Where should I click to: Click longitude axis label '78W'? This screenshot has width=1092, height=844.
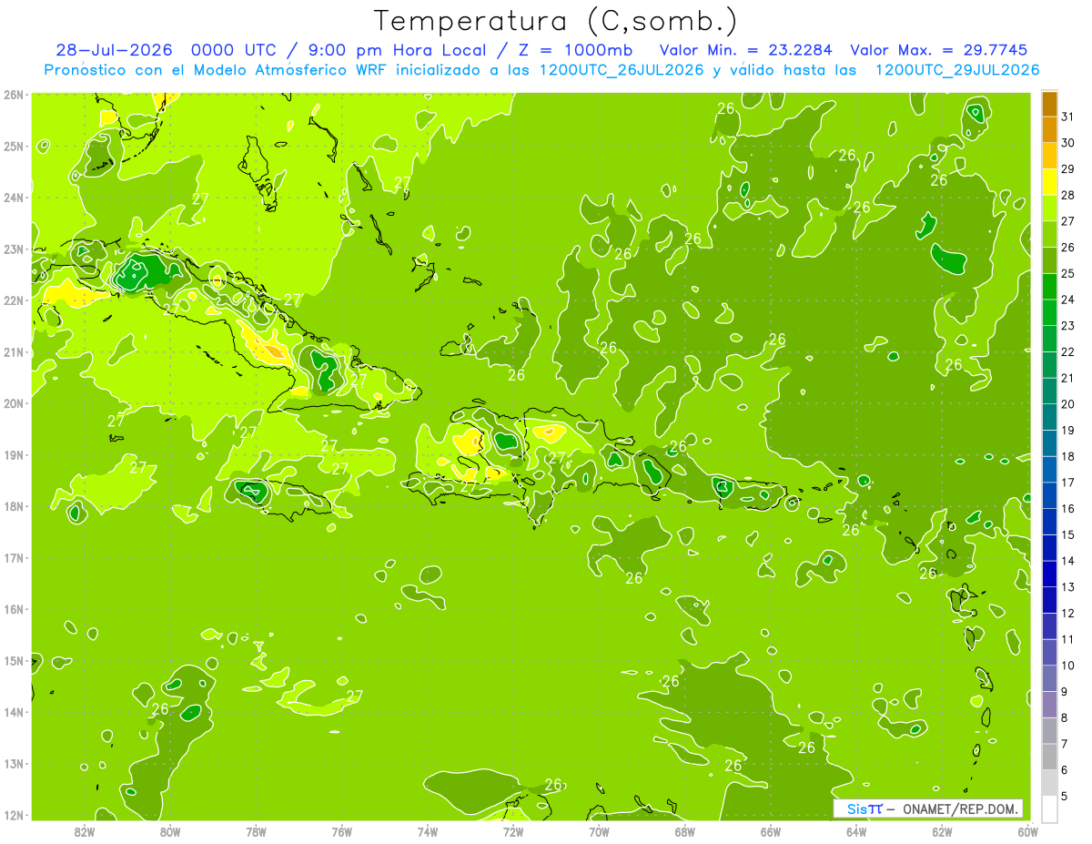tap(256, 831)
